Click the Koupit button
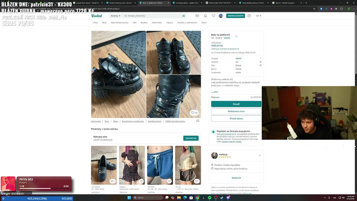 (x=236, y=104)
